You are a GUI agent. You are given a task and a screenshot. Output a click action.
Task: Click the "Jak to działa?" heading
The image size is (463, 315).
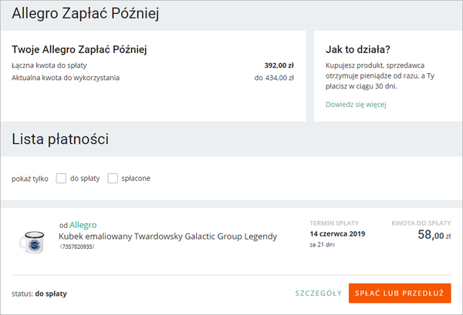pos(358,49)
